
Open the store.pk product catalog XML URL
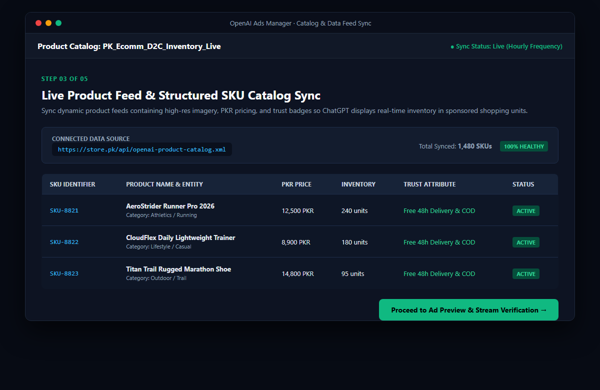[x=142, y=149]
